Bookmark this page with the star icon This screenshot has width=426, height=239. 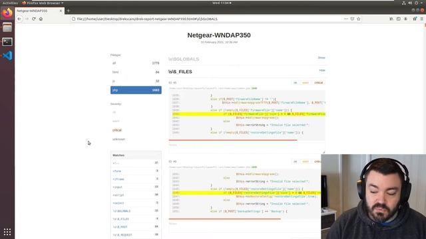(359, 19)
